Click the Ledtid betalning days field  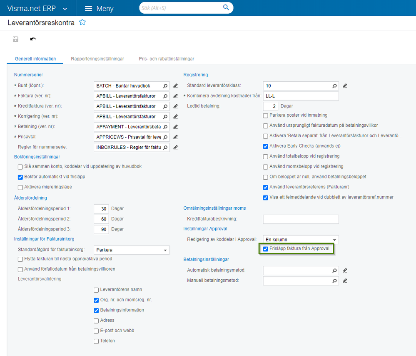click(271, 106)
